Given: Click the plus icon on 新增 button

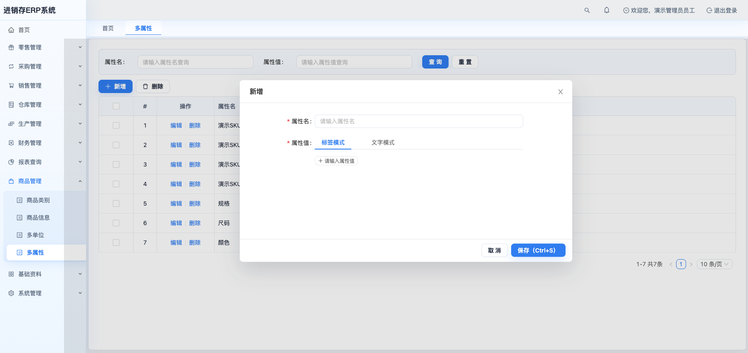Looking at the screenshot, I should pos(108,86).
